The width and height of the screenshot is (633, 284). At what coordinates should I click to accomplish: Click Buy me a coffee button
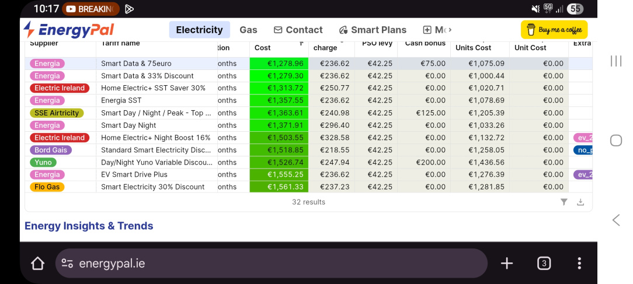(x=554, y=30)
